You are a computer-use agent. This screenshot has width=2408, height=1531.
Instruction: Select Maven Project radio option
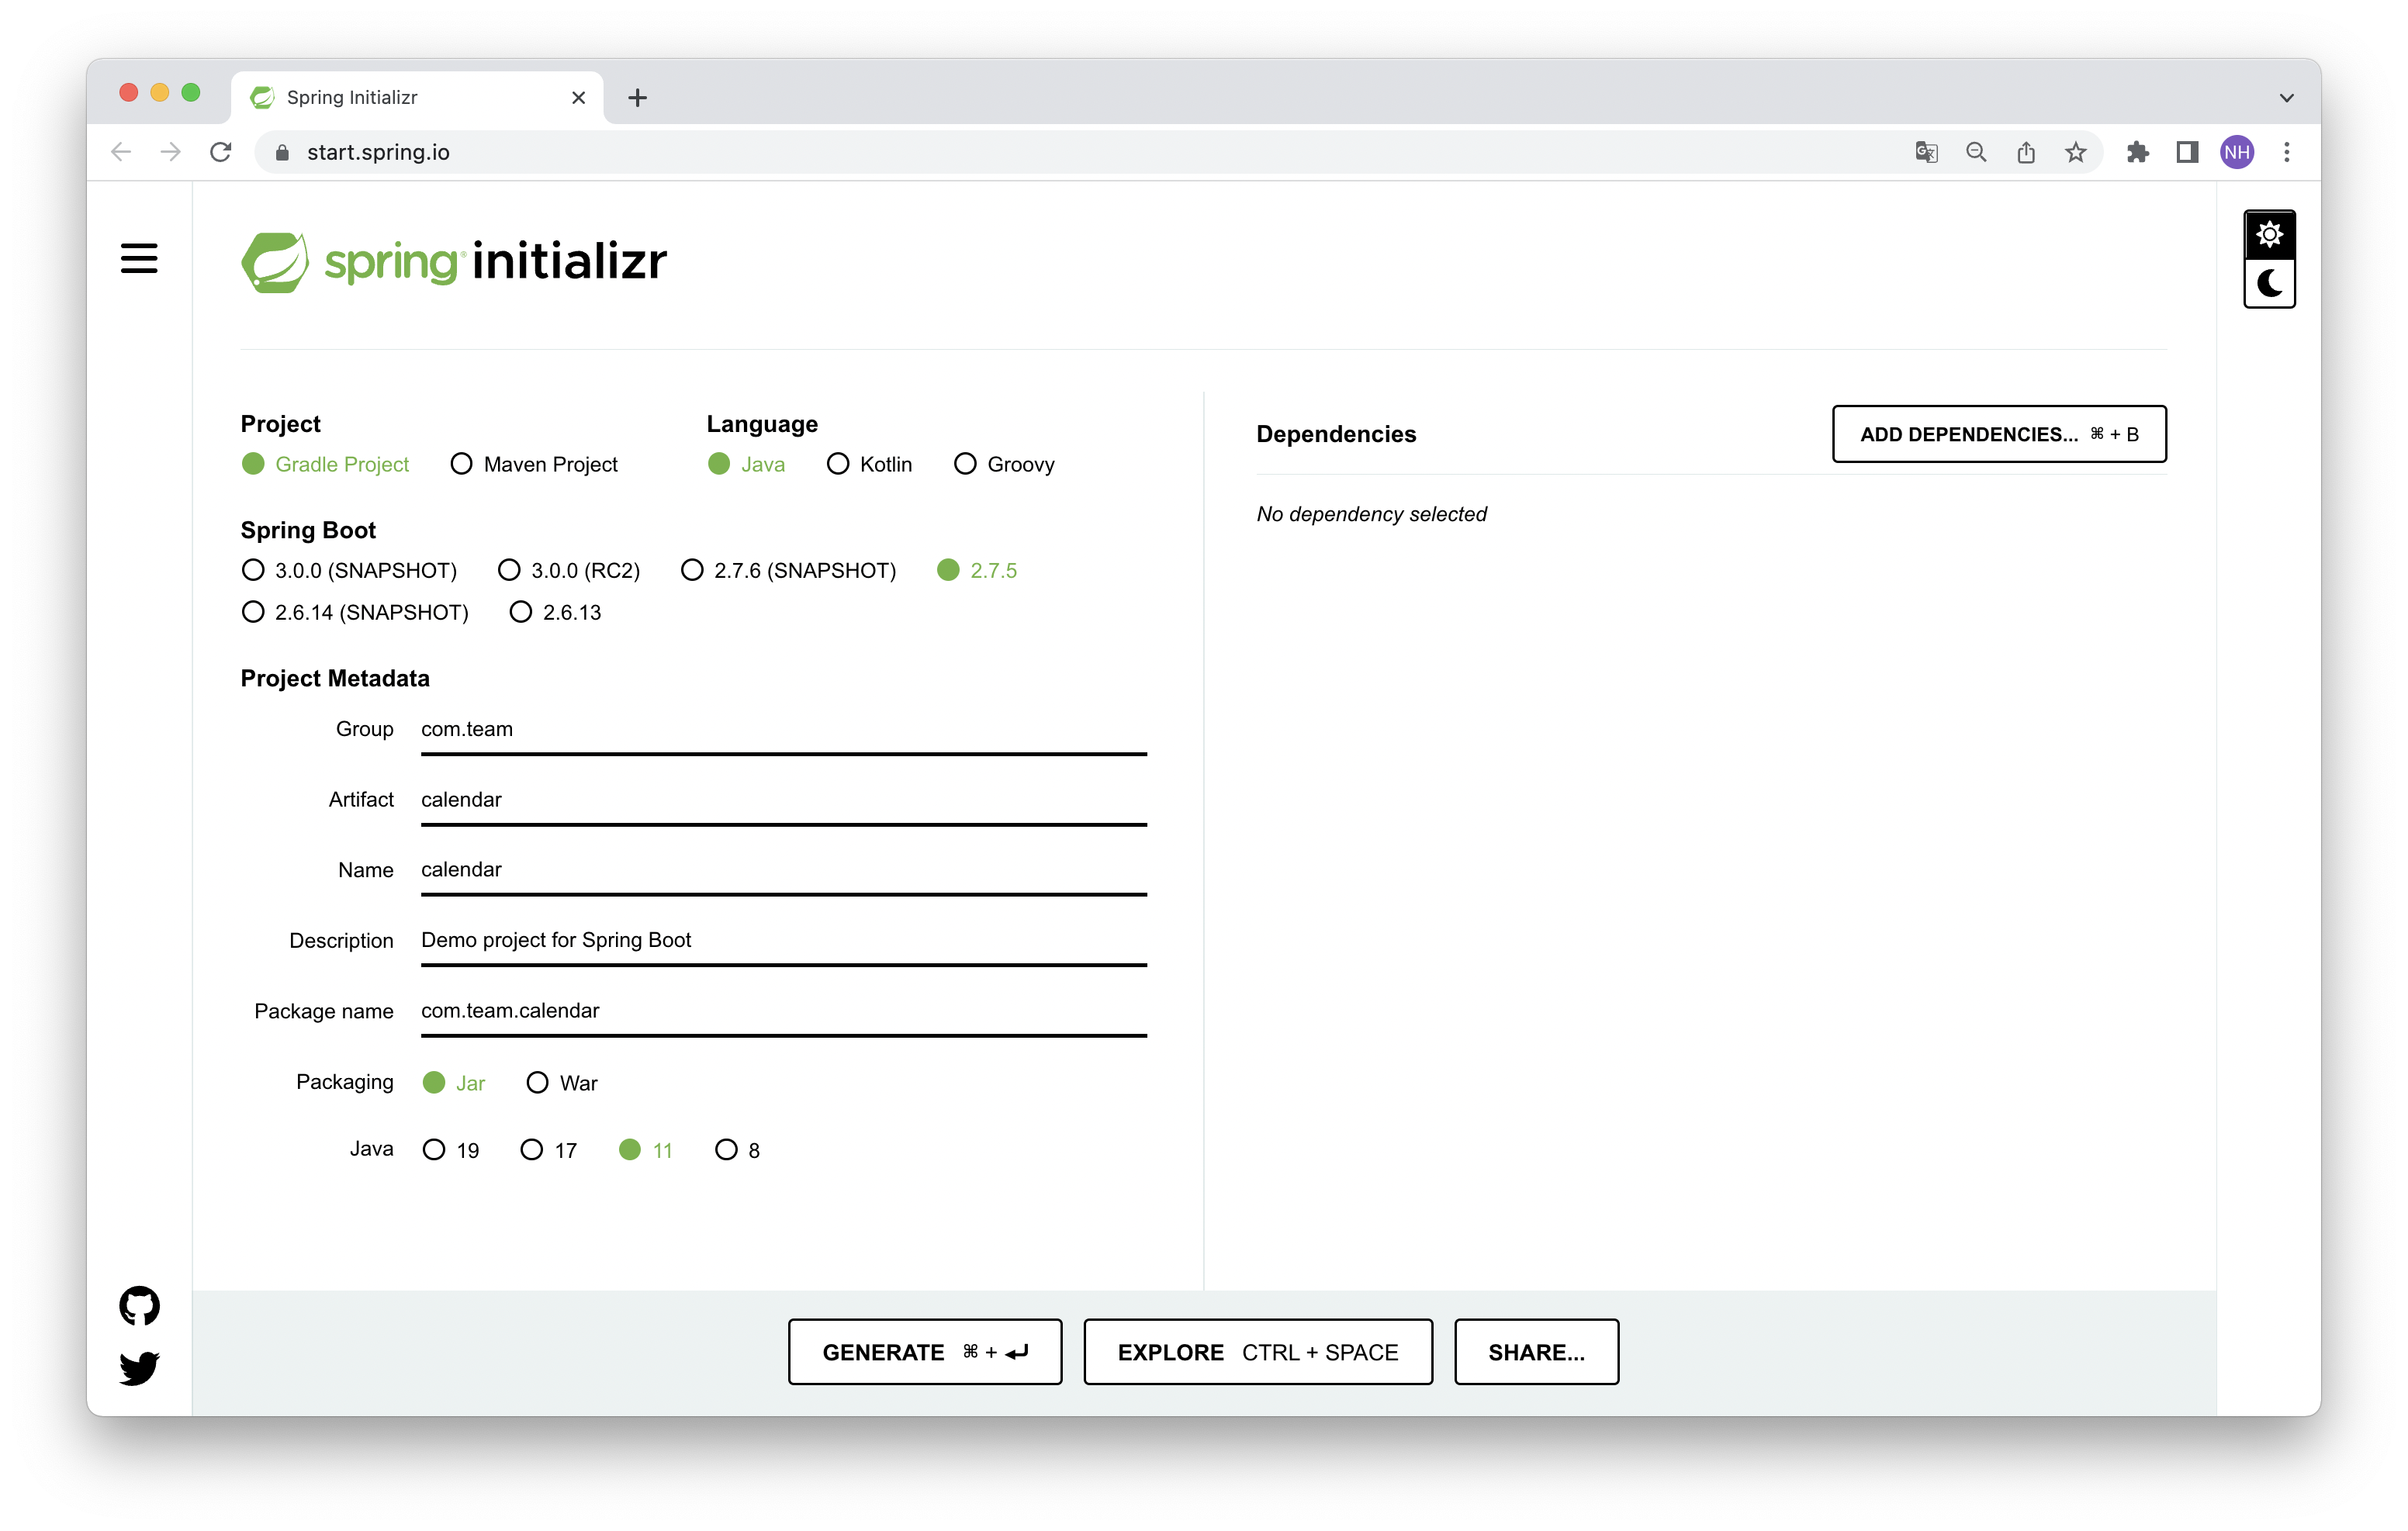click(461, 464)
